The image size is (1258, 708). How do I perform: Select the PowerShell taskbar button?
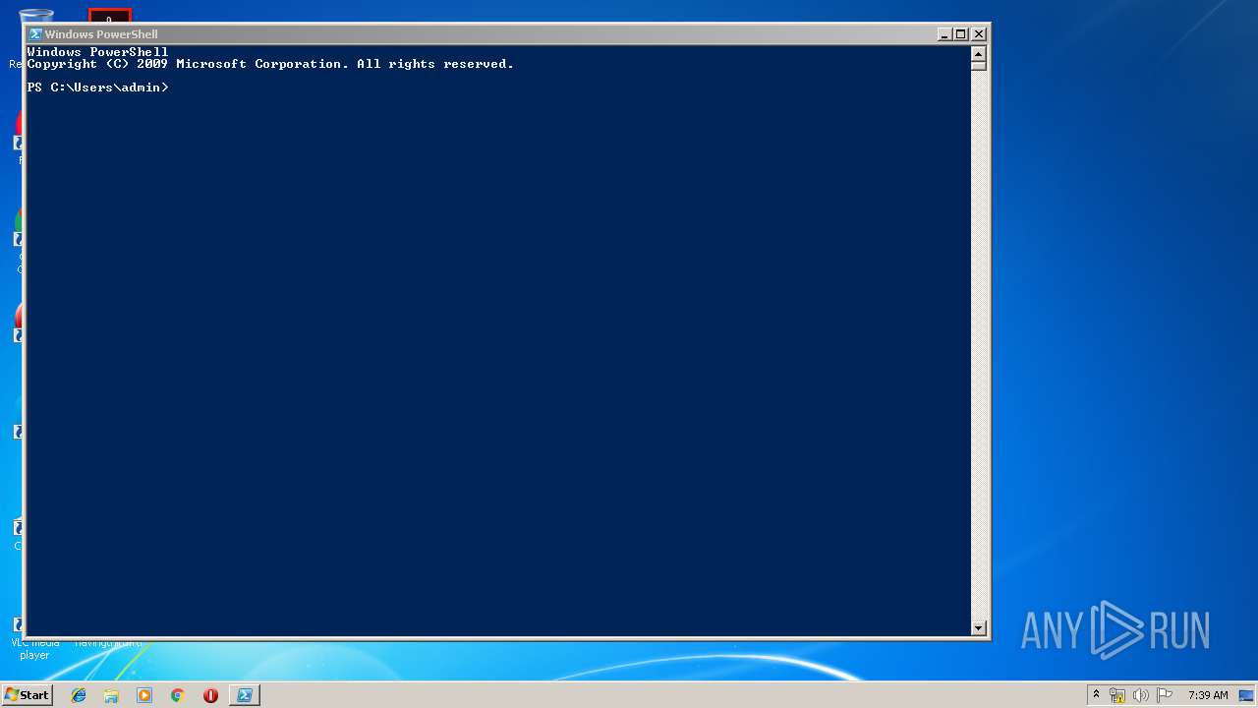tap(245, 695)
